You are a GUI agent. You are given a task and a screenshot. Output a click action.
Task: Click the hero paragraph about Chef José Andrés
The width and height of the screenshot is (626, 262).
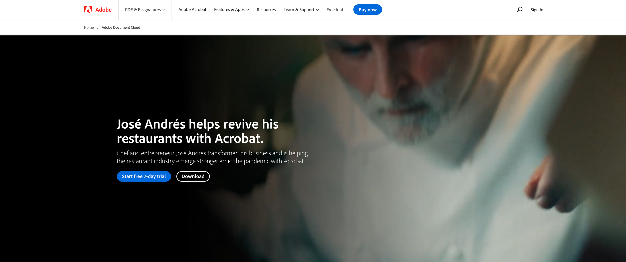point(212,157)
